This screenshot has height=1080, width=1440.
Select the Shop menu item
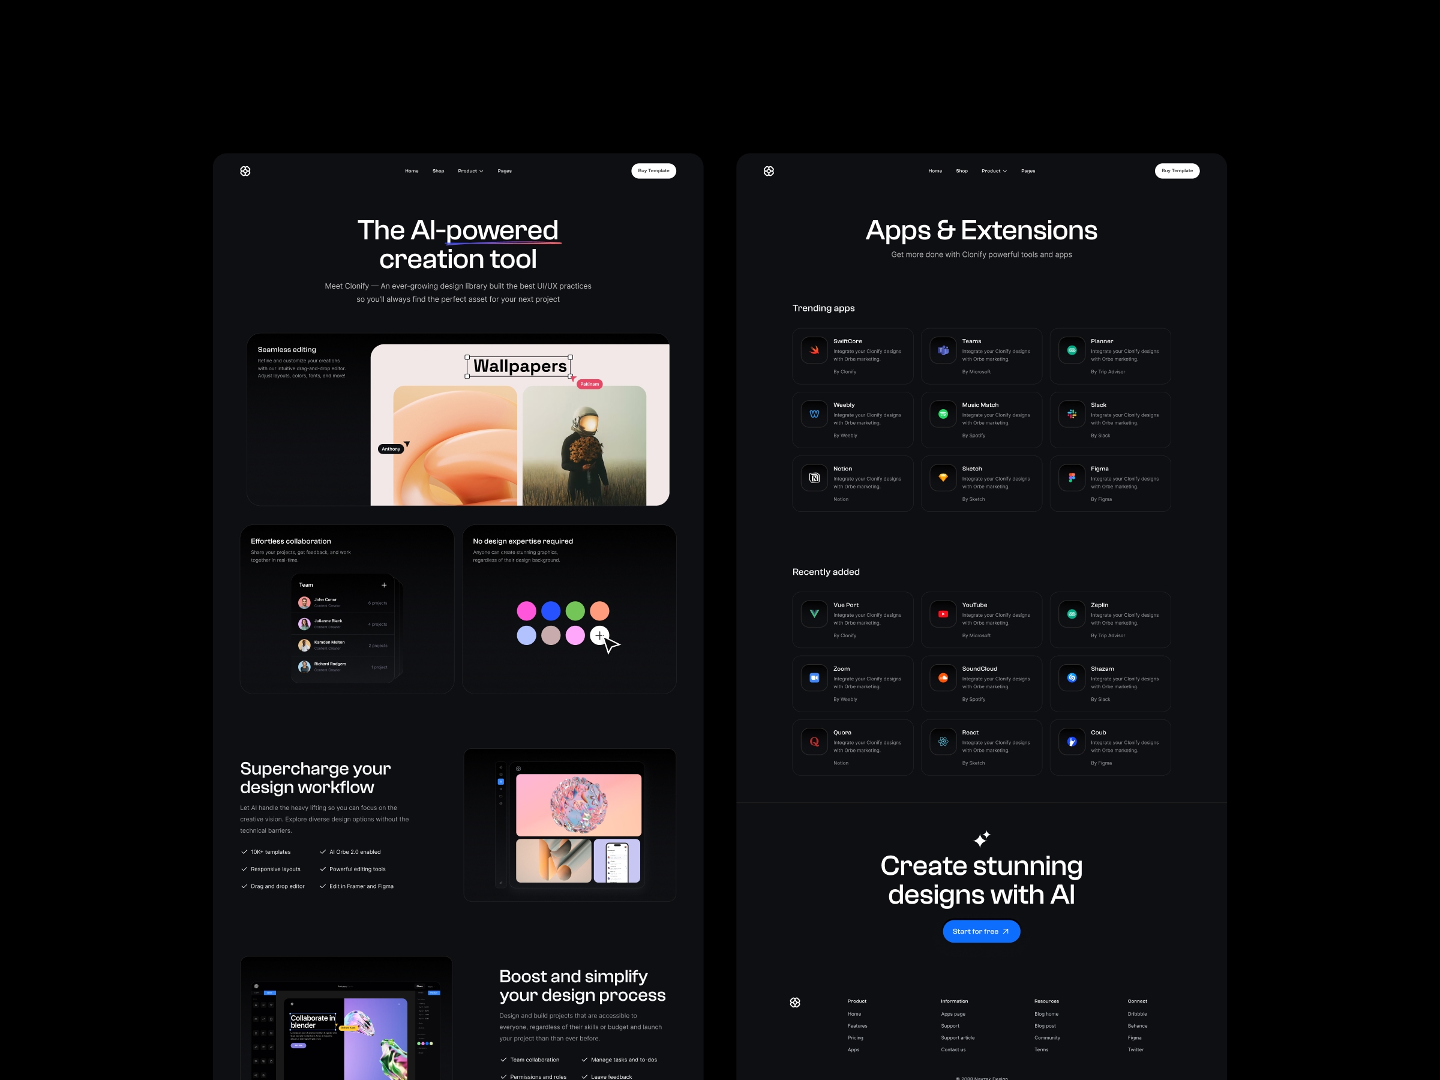[x=437, y=170]
